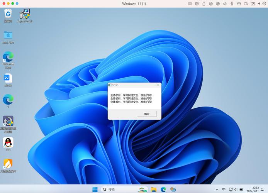
Task: Click the uncrossed globe icon in the VM toolbar
Action: coord(218,3)
